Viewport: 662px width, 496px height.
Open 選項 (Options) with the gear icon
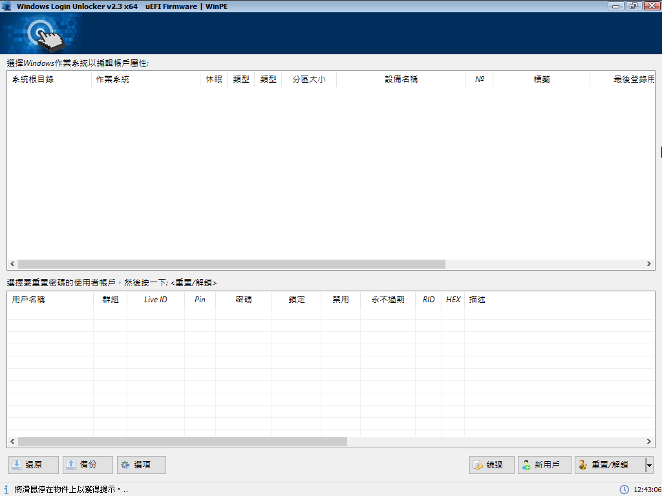click(x=142, y=465)
